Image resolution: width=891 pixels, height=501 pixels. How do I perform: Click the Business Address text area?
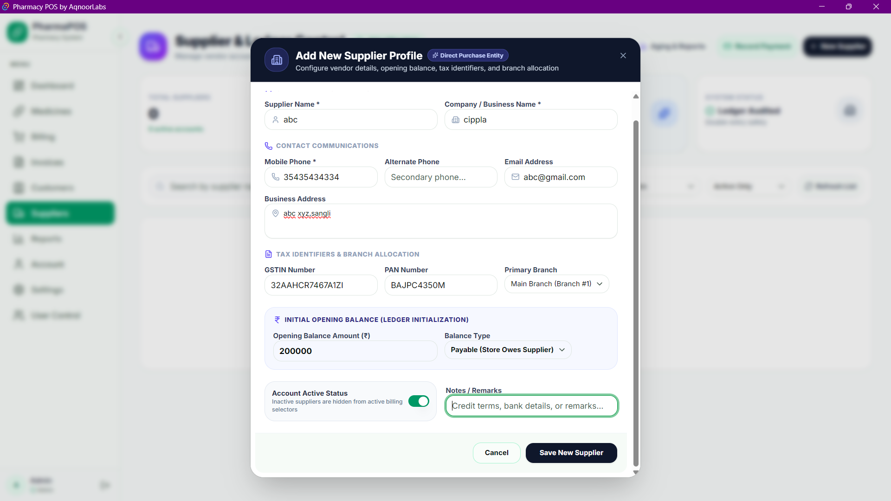coord(440,221)
